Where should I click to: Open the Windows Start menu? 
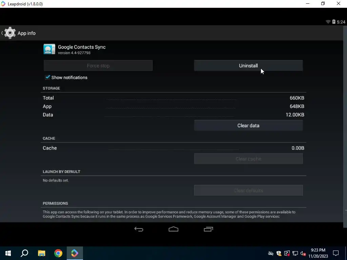[x=8, y=253]
